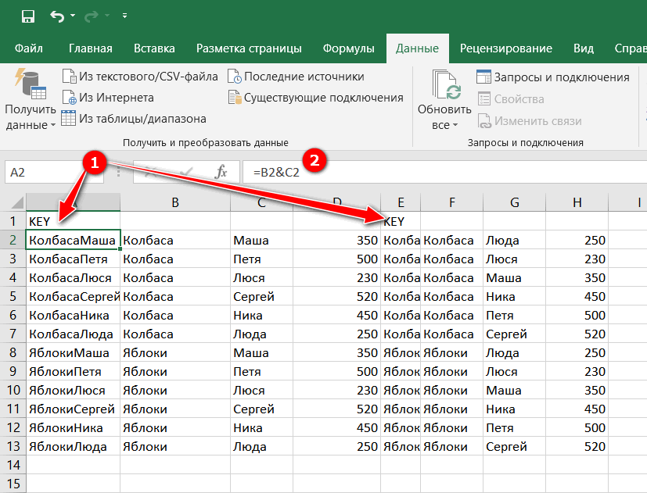Click cell C5 containing Сергей
The image size is (647, 493).
261,296
